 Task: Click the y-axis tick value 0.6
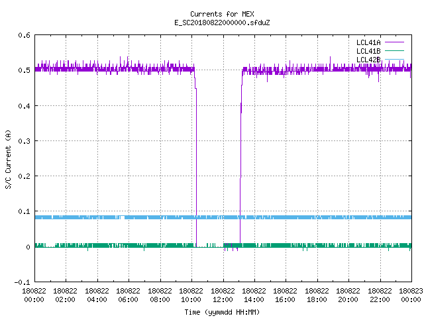pyautogui.click(x=24, y=35)
